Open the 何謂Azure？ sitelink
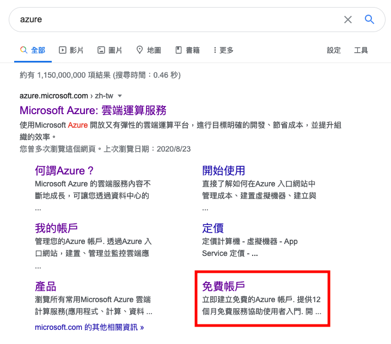 click(x=64, y=171)
